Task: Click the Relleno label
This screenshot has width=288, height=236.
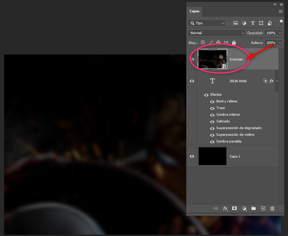Action: point(257,43)
